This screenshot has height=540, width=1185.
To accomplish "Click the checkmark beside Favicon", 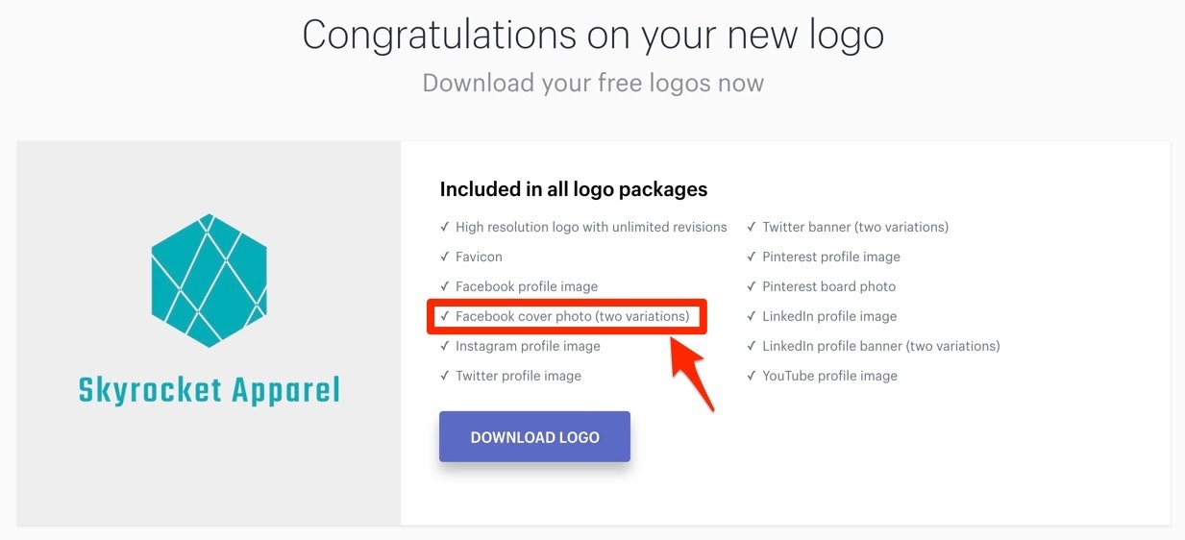I will [445, 257].
